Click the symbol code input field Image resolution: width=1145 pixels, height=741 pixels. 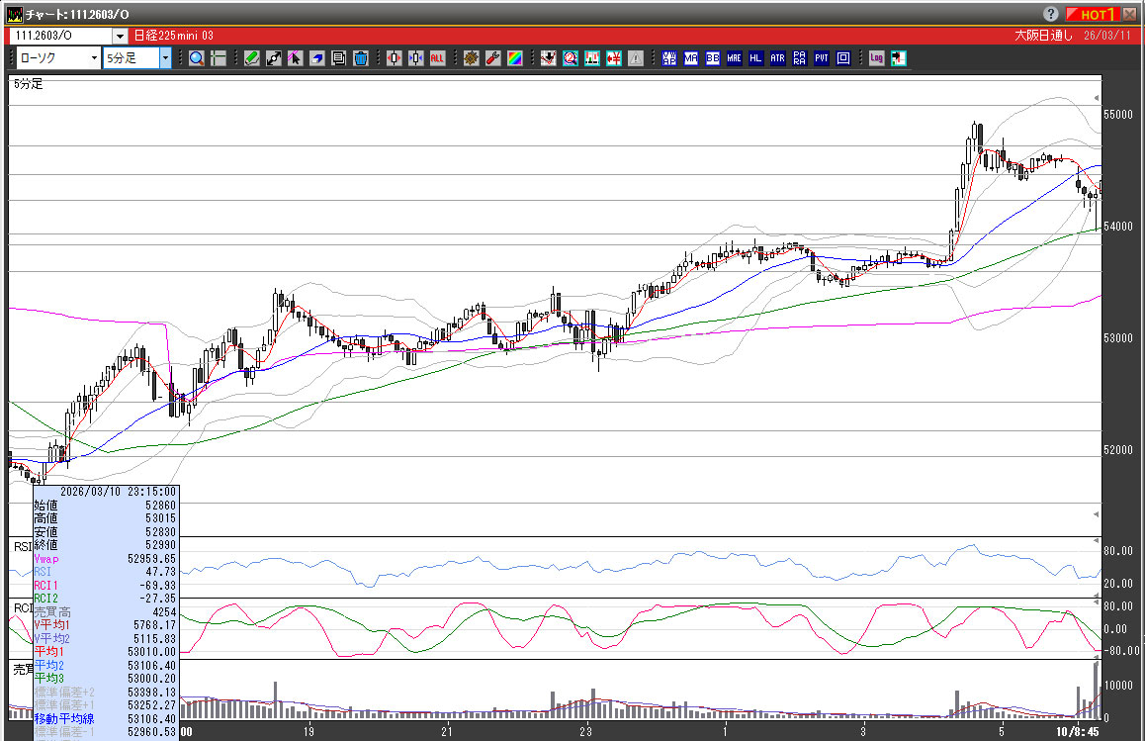tap(59, 35)
